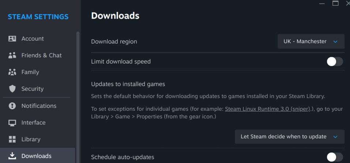
Task: Click the Security shield icon
Action: [12, 89]
